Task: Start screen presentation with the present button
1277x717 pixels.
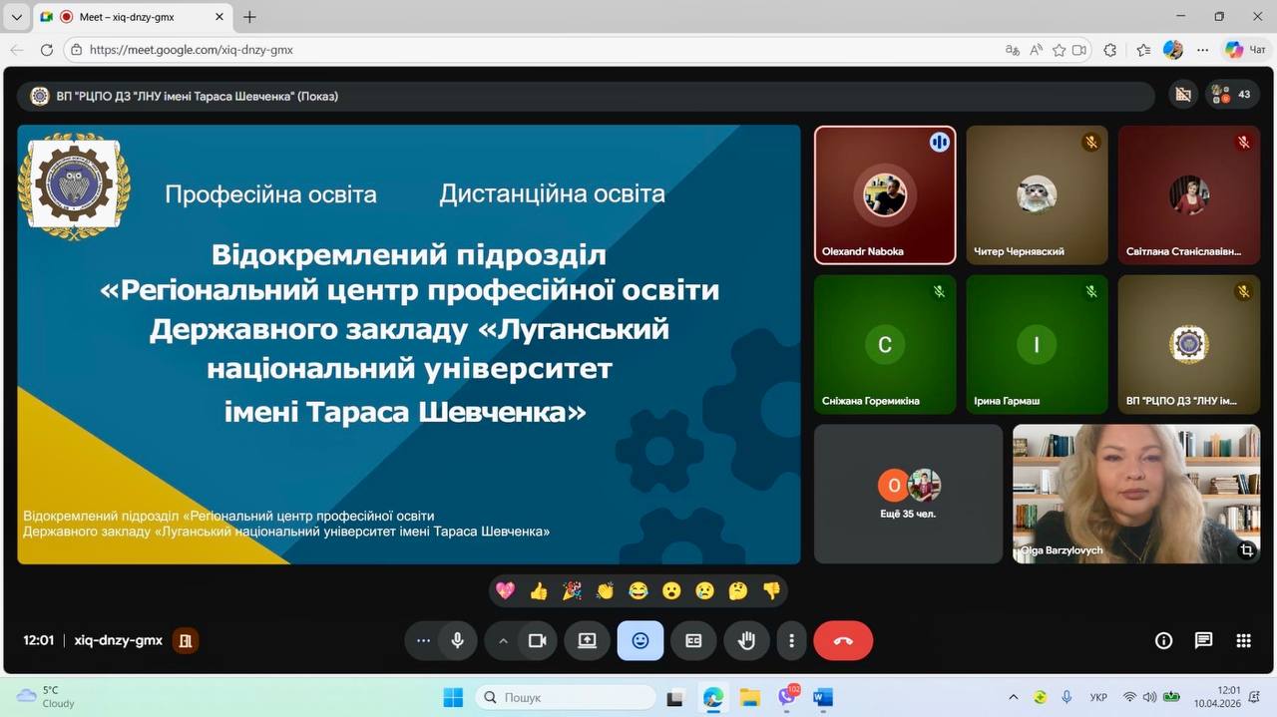Action: [x=587, y=641]
